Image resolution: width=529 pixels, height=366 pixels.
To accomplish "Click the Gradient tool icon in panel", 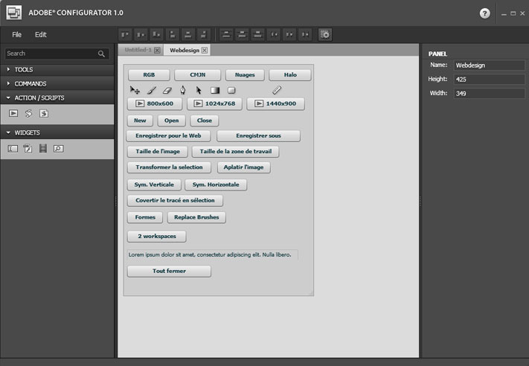I will [215, 90].
